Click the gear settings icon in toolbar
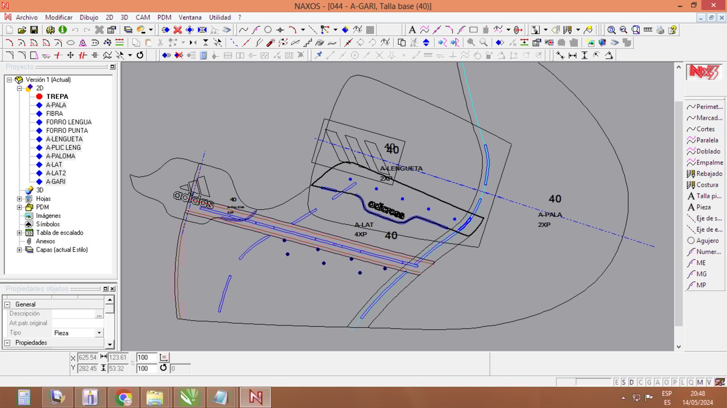The width and height of the screenshot is (727, 408). (x=50, y=30)
